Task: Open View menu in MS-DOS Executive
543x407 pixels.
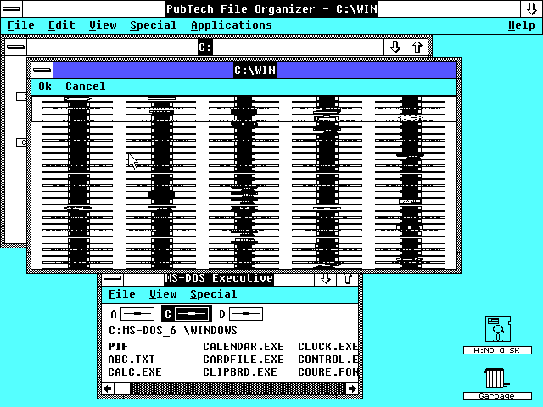Action: [163, 294]
